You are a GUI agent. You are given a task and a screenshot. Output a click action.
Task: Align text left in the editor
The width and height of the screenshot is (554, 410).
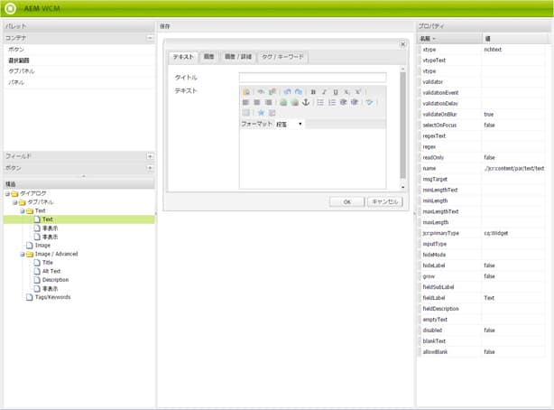(246, 102)
